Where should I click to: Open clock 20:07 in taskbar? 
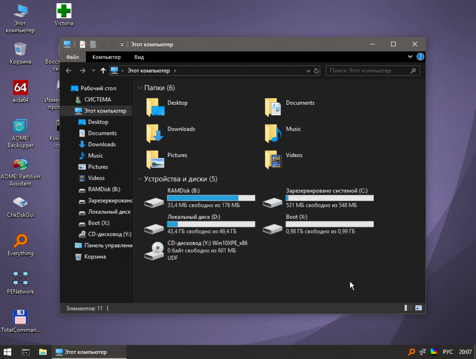[465, 352]
